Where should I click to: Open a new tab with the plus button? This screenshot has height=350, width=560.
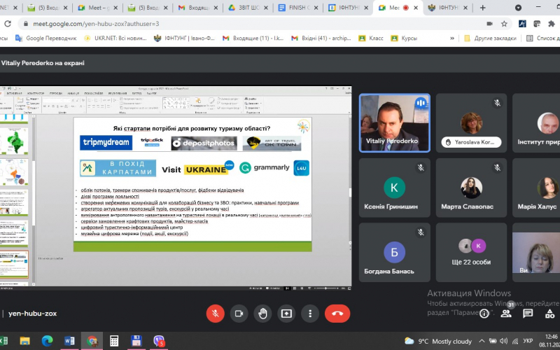[x=482, y=8]
